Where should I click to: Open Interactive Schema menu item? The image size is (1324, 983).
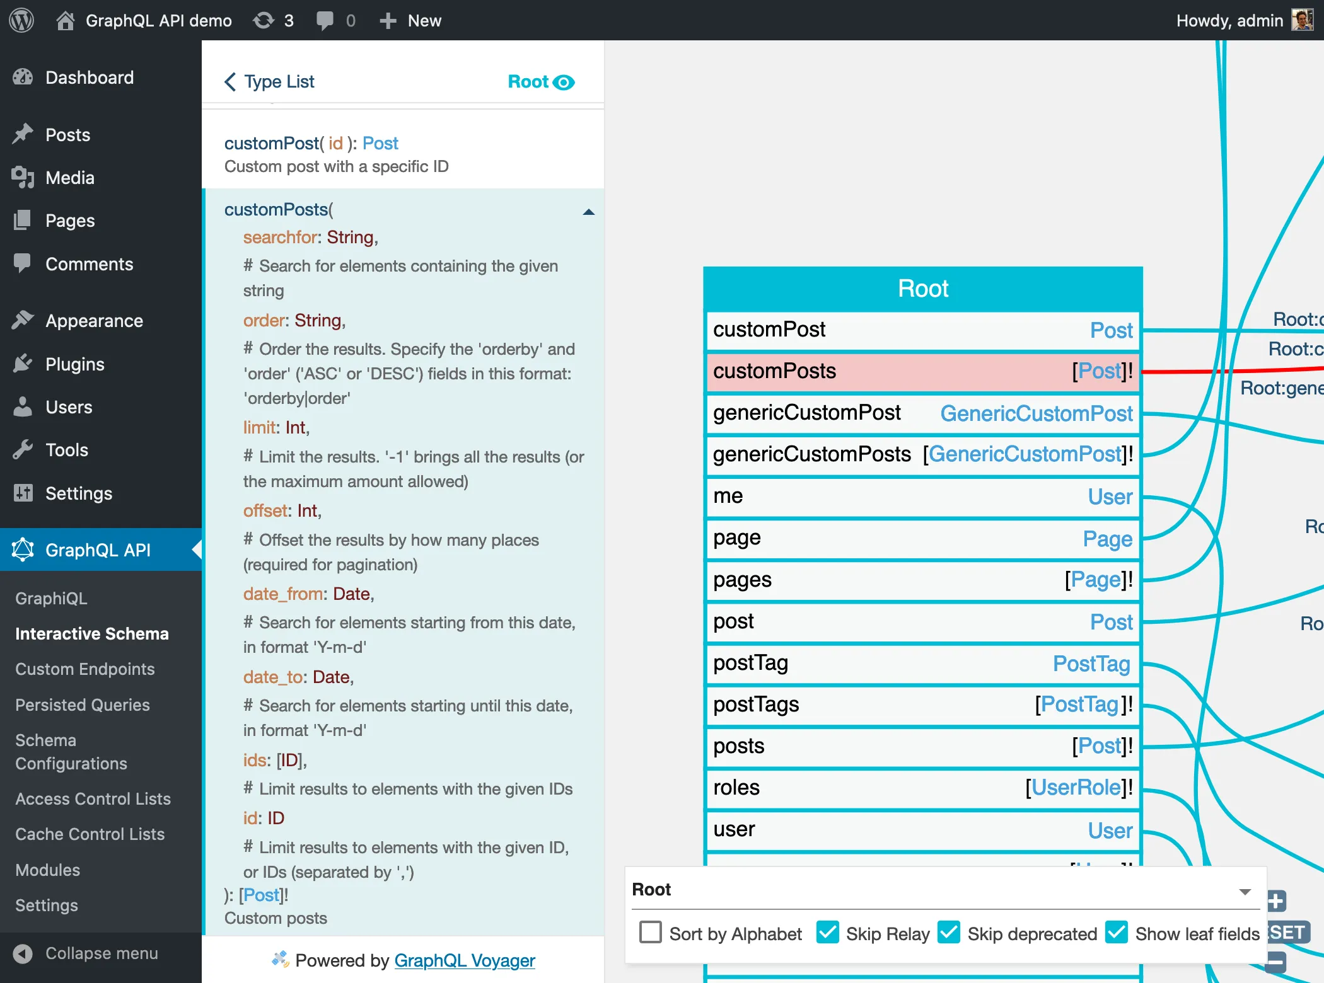(x=92, y=633)
